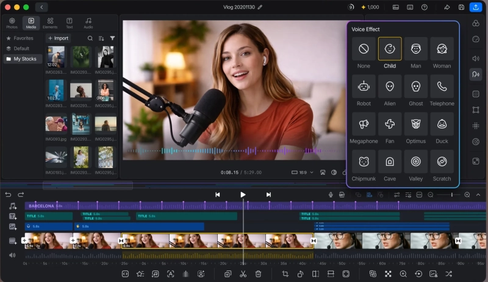Collapse the timeline with the chevron arrow
The height and width of the screenshot is (282, 488).
478,195
